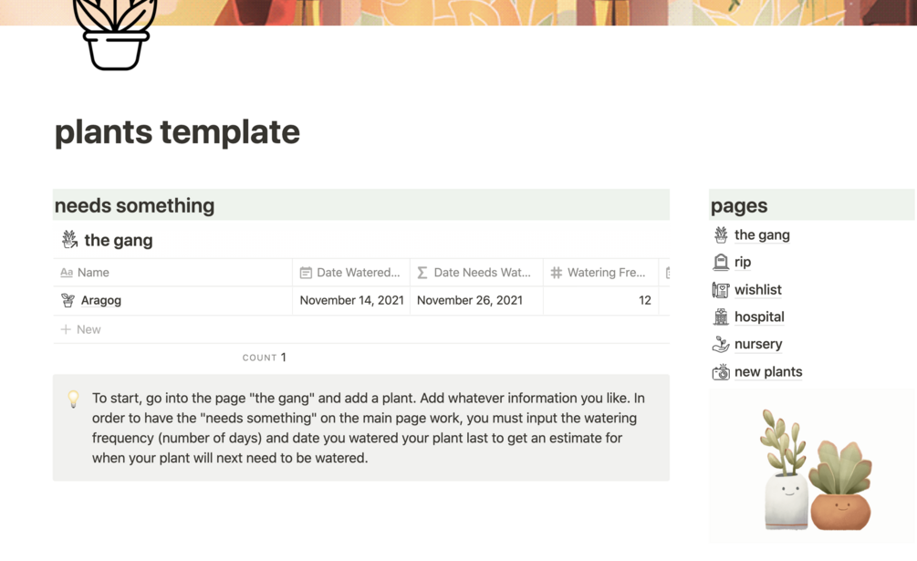Add a New row to the table
The image size is (917, 561).
[x=89, y=329]
